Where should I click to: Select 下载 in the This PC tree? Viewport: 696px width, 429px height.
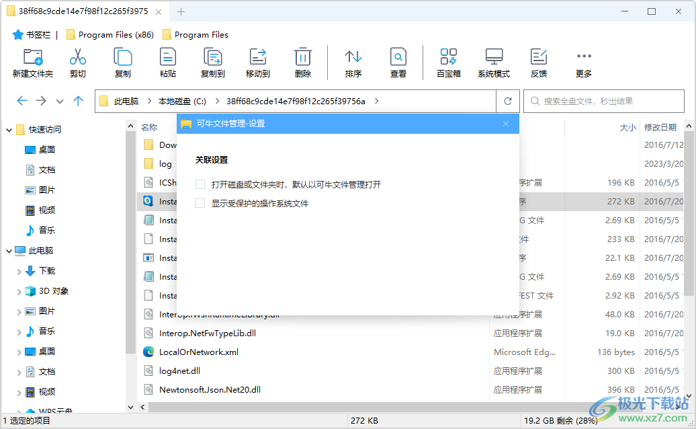[x=47, y=271]
